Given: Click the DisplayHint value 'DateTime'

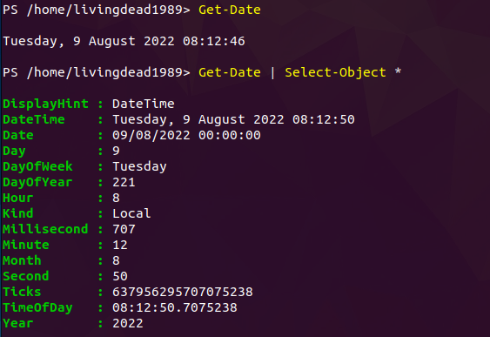Looking at the screenshot, I should pos(144,104).
